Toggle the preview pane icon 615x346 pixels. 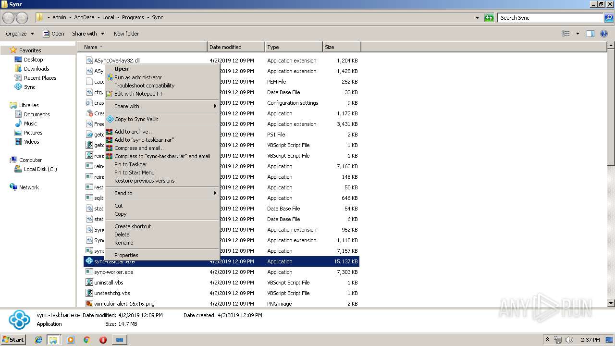[x=590, y=34]
